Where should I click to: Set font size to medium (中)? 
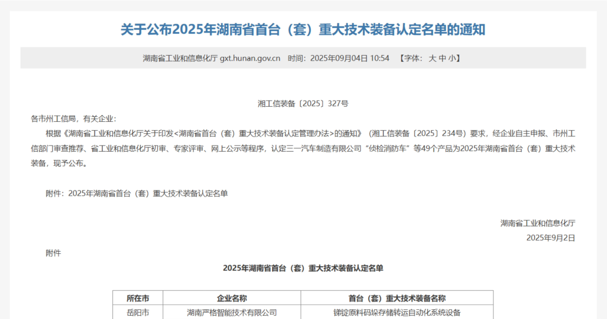(x=442, y=58)
